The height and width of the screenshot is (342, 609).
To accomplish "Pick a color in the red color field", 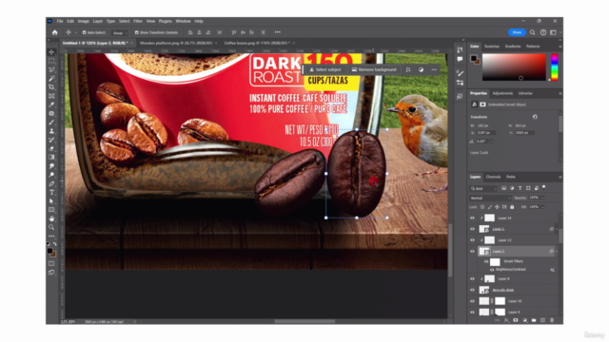I will [x=514, y=67].
